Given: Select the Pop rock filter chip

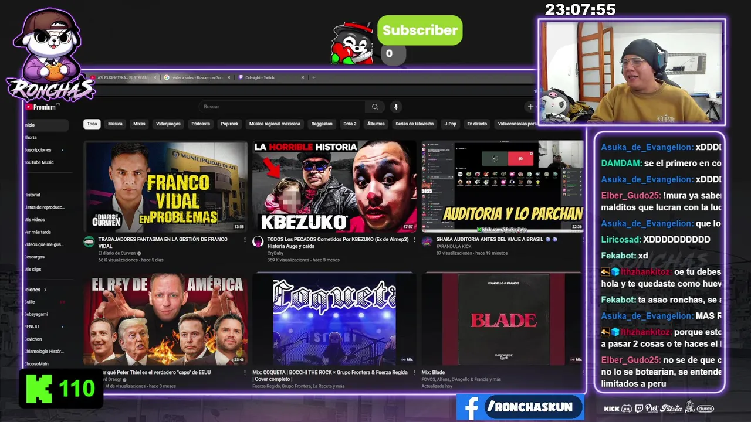Looking at the screenshot, I should point(229,124).
